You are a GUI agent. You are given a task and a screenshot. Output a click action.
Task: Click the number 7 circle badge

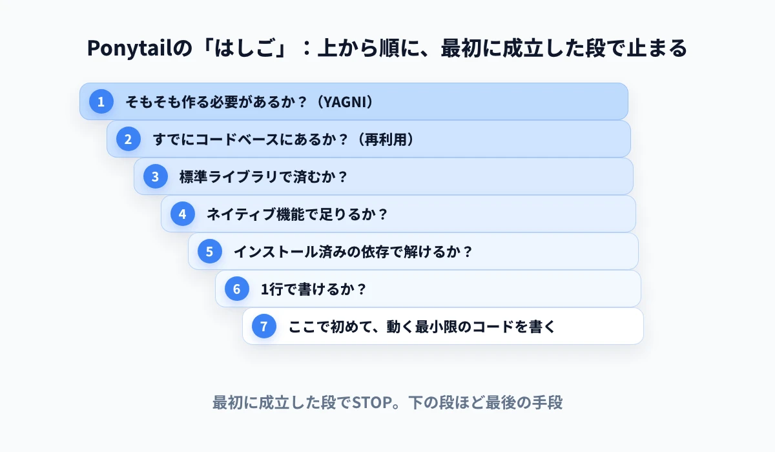tap(264, 326)
